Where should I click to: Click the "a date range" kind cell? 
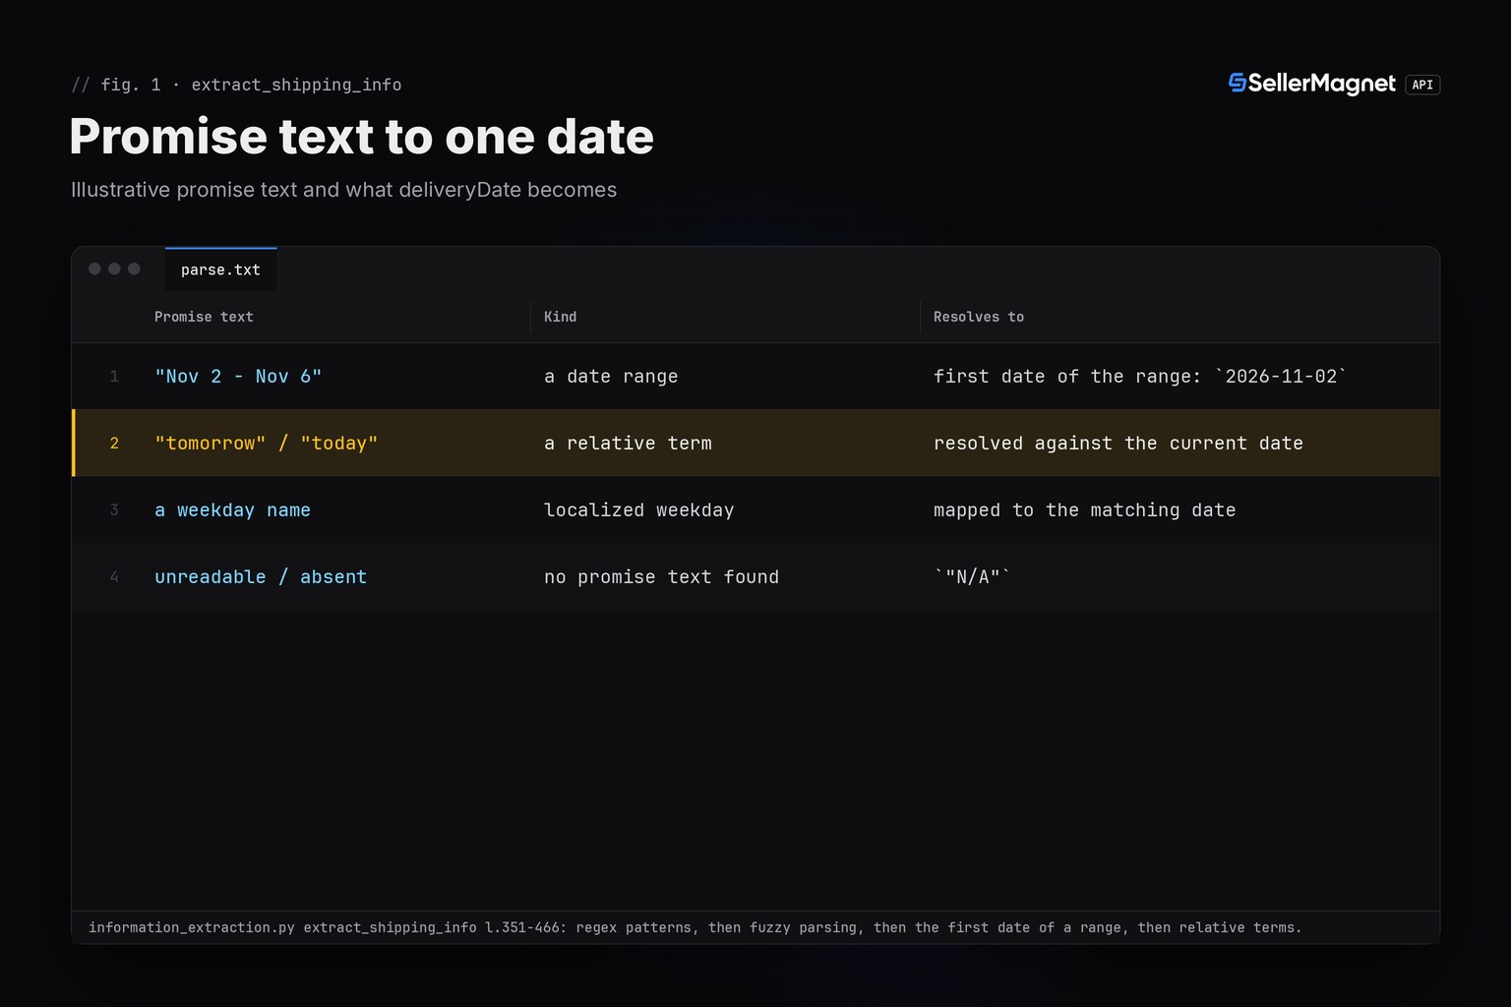[x=611, y=377]
